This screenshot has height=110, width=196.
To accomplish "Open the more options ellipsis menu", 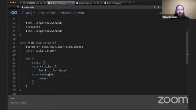I will 88,13.
